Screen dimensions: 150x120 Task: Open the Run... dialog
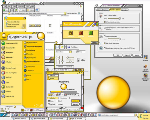click(x=27, y=79)
